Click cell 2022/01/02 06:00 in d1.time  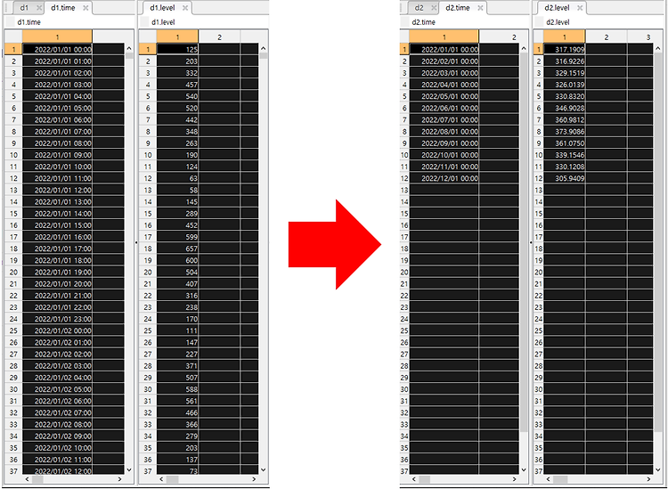pos(57,401)
